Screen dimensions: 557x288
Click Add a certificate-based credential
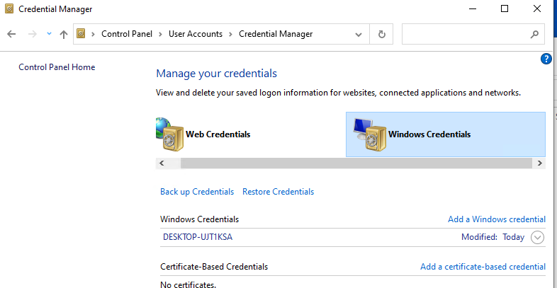(x=483, y=266)
